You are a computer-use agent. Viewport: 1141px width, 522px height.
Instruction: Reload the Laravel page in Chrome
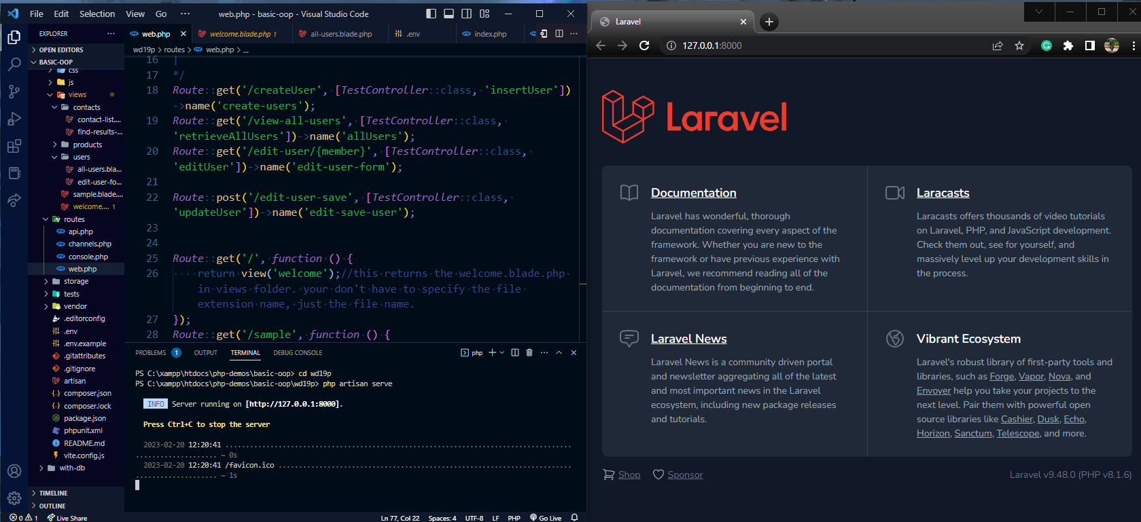[x=644, y=45]
